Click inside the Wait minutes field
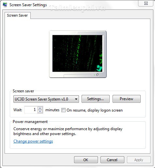This screenshot has width=155, height=168. [31, 110]
